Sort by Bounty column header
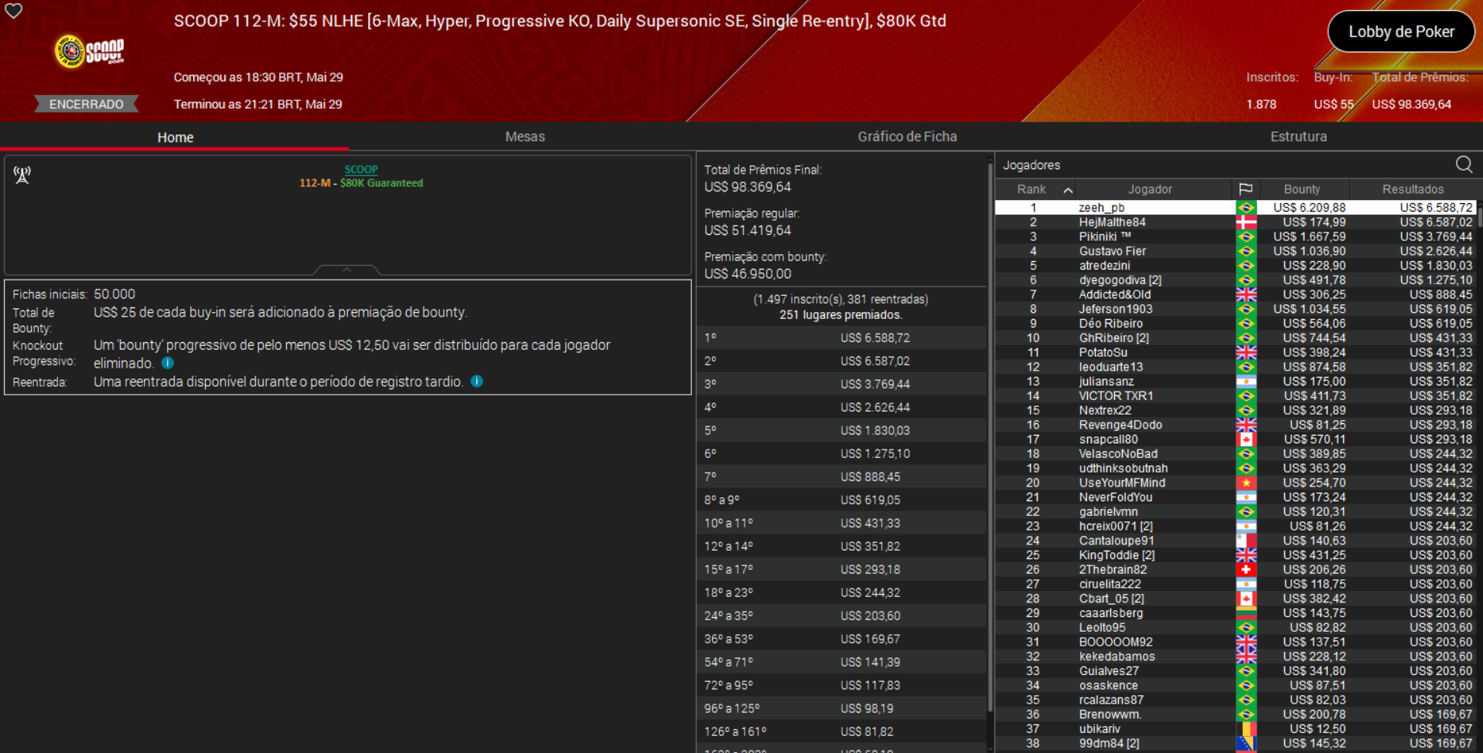This screenshot has height=753, width=1483. 1302,189
